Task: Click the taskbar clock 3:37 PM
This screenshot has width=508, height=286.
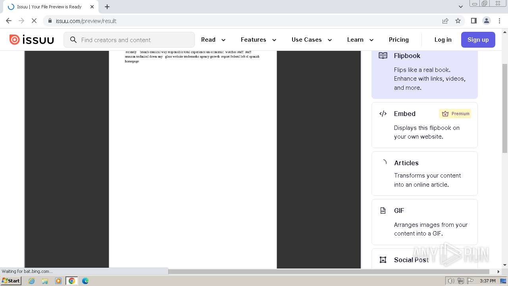Action: coord(488,281)
